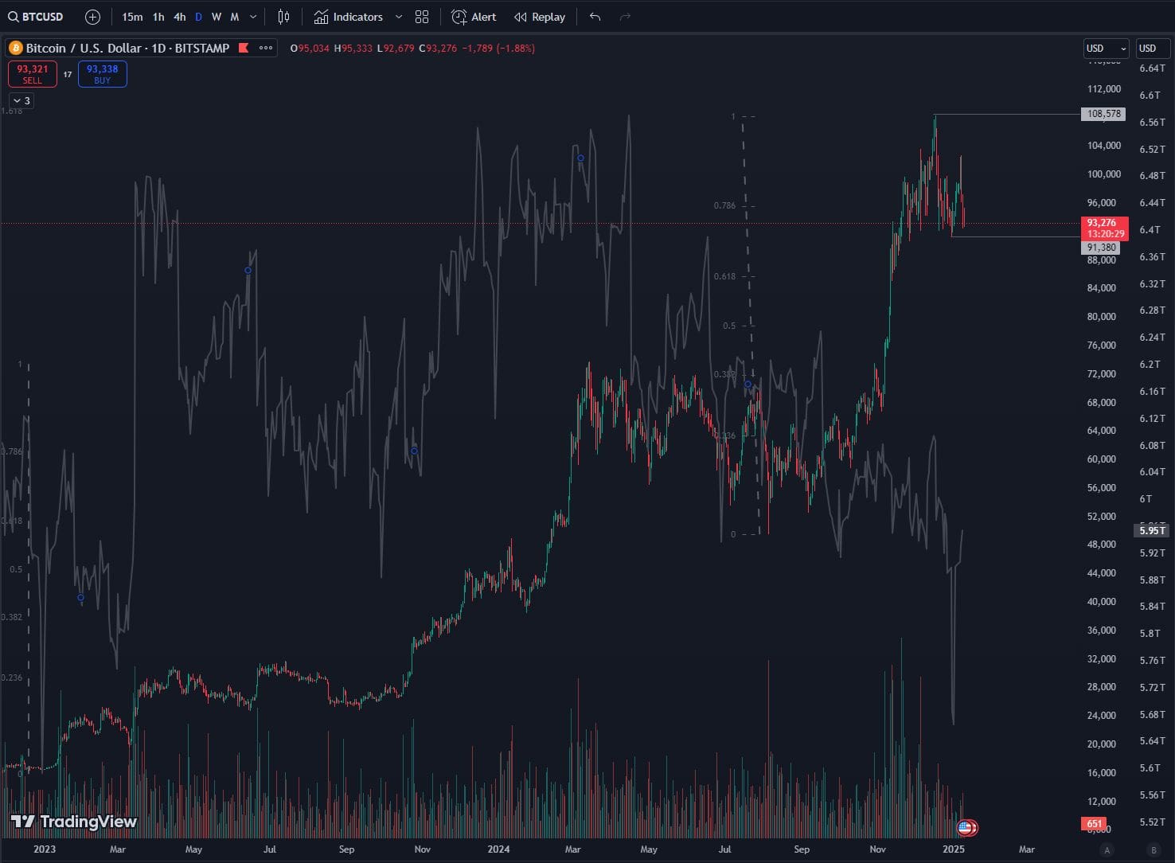Start bar Replay mode
Screen dimensions: 1175x863
click(x=540, y=17)
